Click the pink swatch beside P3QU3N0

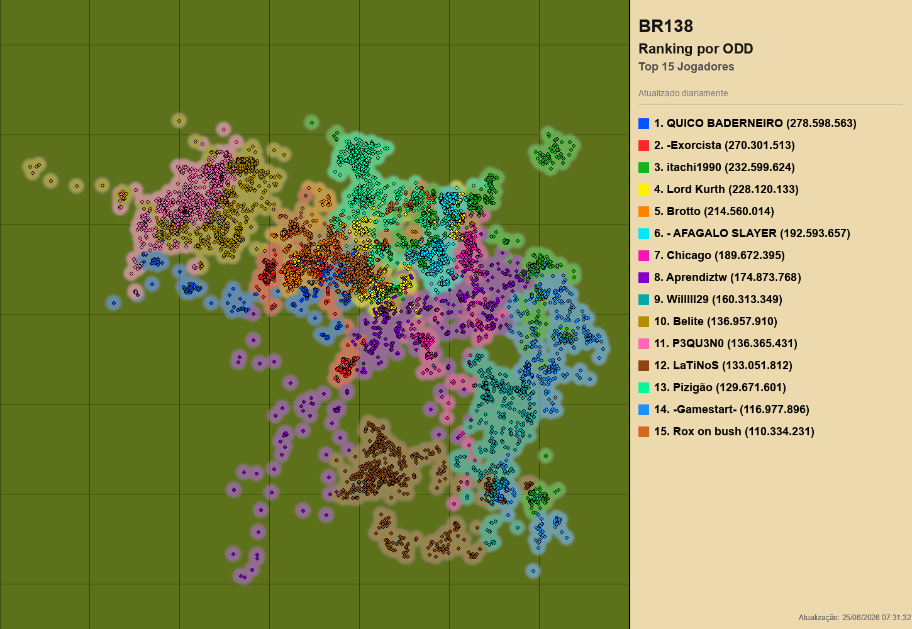click(643, 343)
